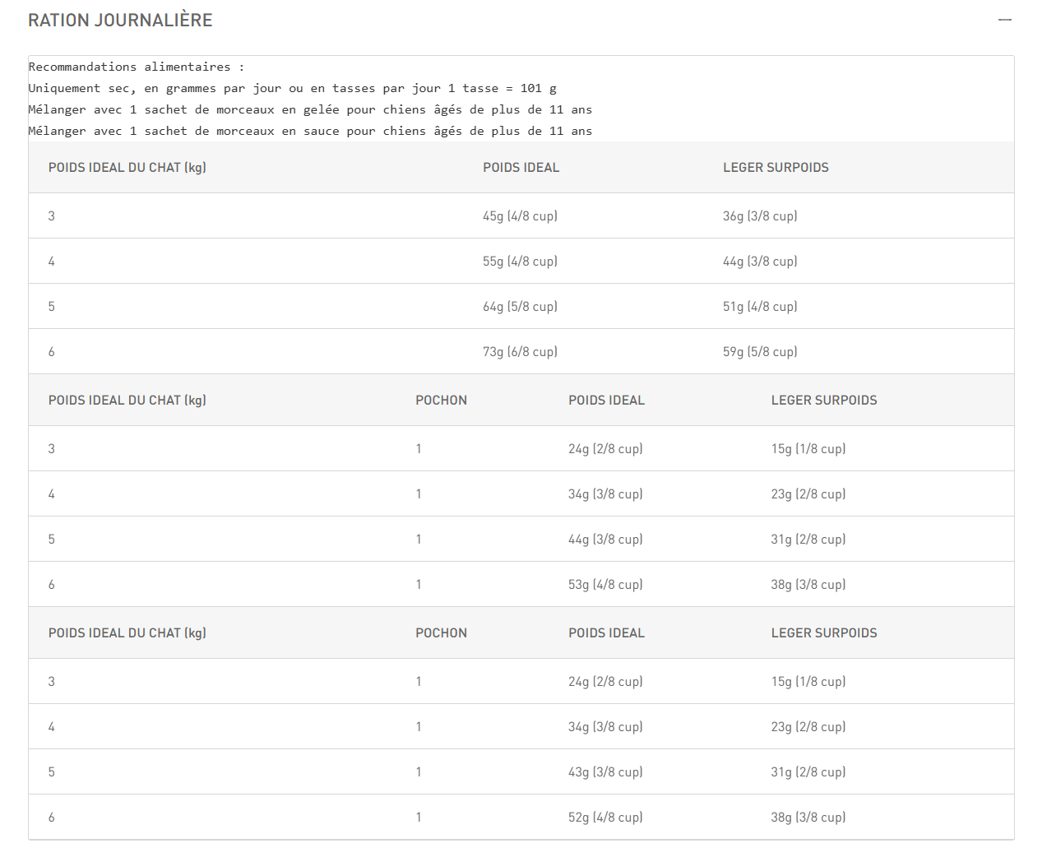Screen dimensions: 1047x857
Task: Select the '1 tasse = 101 g' instruction line
Action: coord(292,88)
